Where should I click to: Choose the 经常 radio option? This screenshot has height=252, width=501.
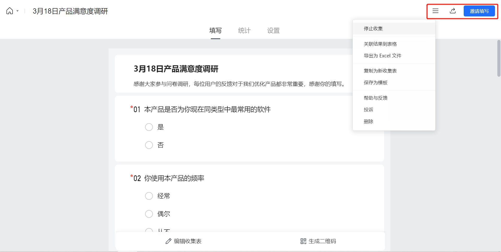[149, 196]
